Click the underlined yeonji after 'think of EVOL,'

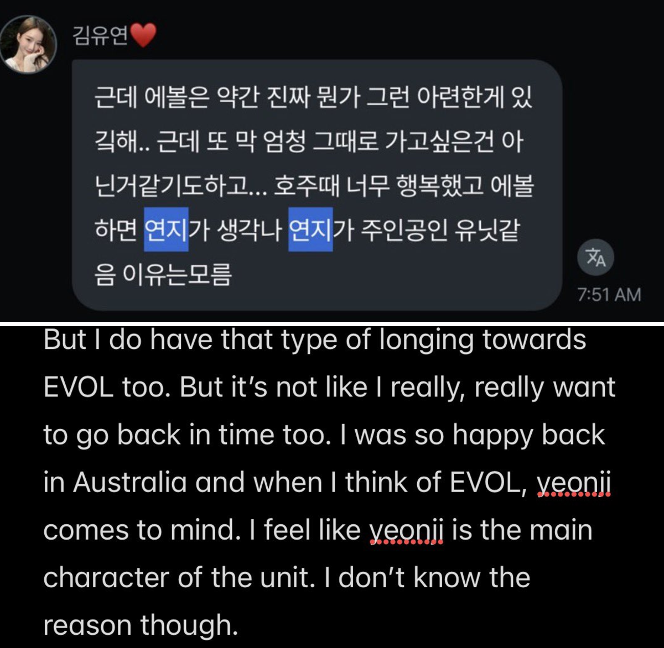tap(574, 484)
